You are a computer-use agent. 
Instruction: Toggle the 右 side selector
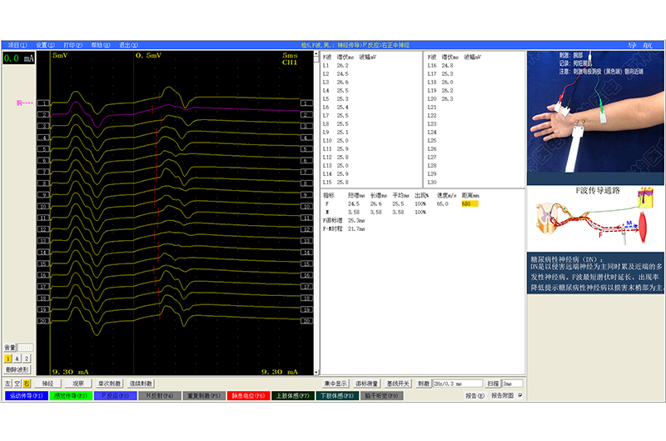click(27, 383)
